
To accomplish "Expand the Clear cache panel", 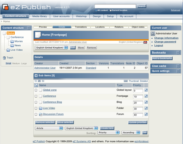I will 178,66.
